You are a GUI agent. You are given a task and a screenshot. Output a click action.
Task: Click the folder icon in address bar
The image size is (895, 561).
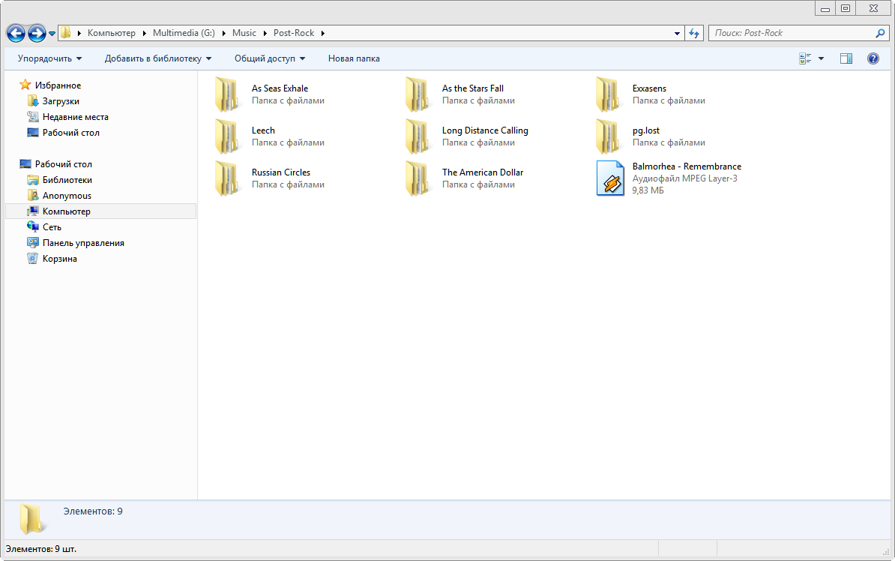(66, 33)
